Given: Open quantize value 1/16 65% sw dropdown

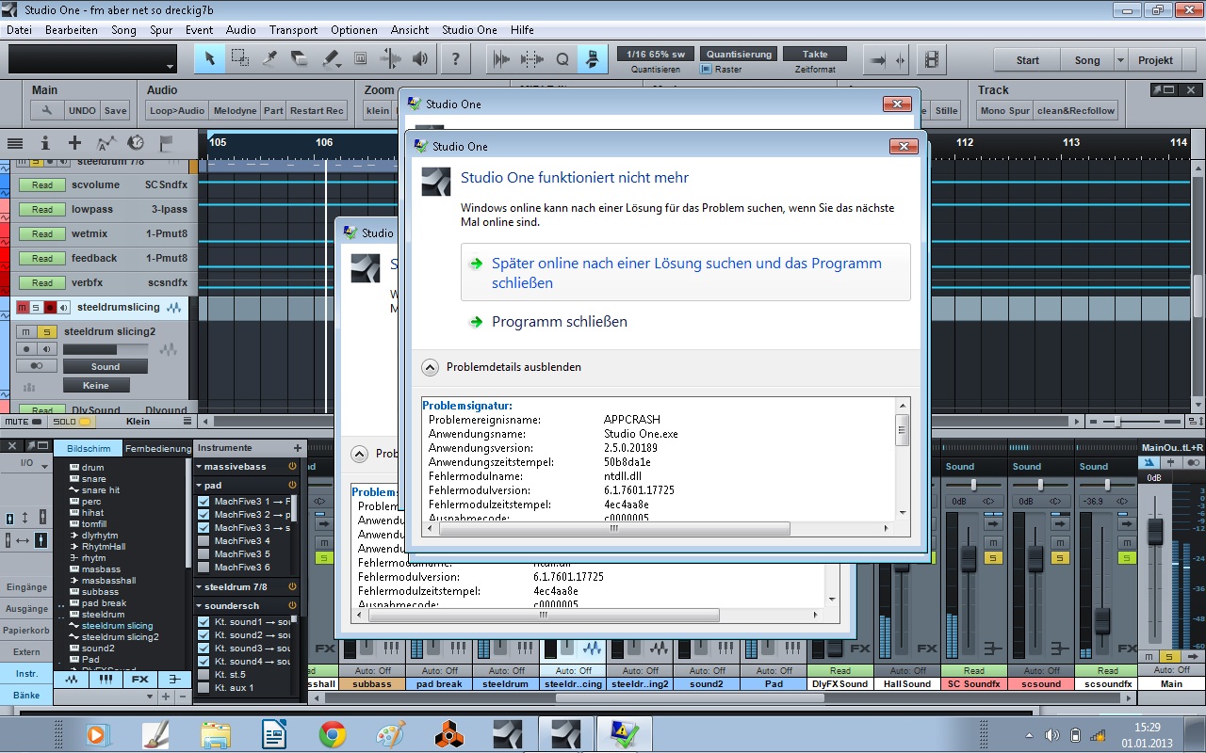Looking at the screenshot, I should (x=657, y=55).
